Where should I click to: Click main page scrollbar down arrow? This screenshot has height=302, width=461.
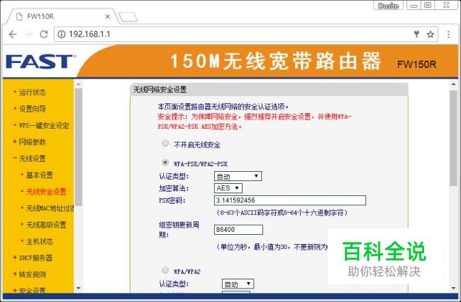453,289
